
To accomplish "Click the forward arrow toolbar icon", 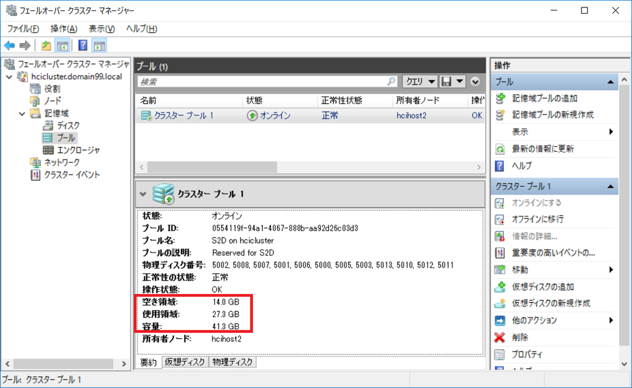I will tap(25, 46).
